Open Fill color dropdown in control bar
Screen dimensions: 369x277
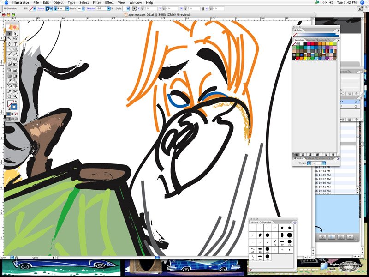pyautogui.click(x=35, y=8)
